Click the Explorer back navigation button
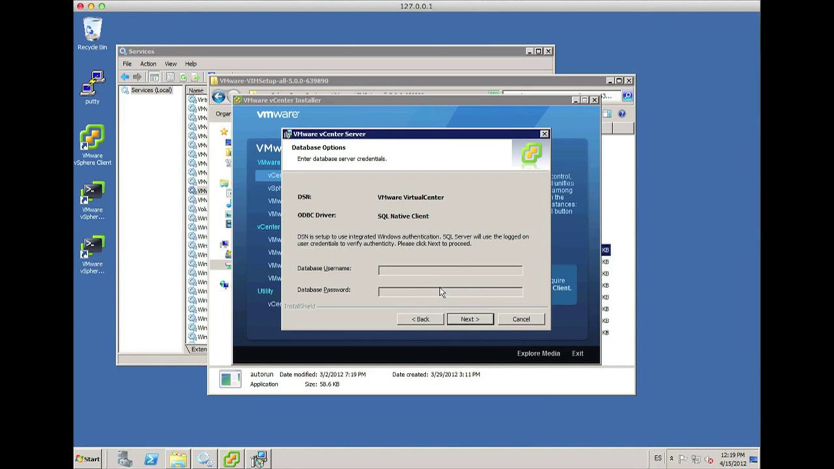Screen dimensions: 834x469 point(219,97)
